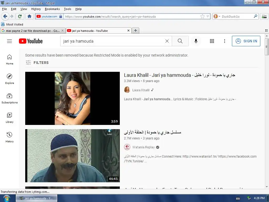
Task: Open the Bookmarks menu
Action: 52,9
